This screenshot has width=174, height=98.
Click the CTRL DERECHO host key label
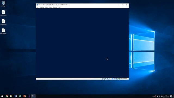click(x=124, y=79)
